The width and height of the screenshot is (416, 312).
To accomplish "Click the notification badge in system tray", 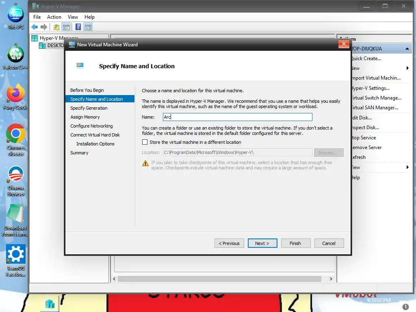I will (406, 306).
